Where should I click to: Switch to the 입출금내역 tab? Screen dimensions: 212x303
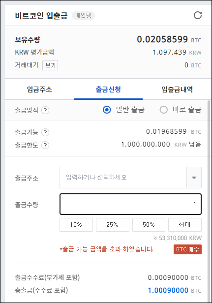point(177,90)
